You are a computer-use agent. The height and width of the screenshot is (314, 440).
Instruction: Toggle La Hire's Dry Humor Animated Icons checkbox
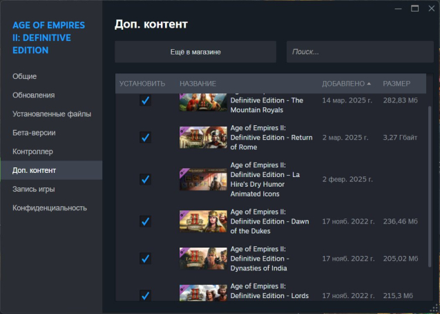pyautogui.click(x=145, y=179)
